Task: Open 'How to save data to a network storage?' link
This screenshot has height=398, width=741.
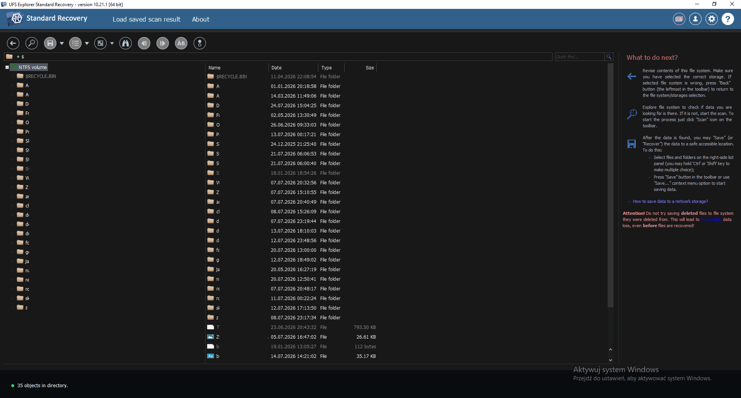Action: click(x=670, y=201)
